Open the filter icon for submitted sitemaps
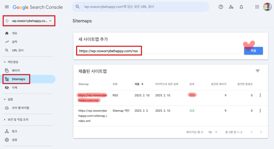274x149 pixels. tap(258, 71)
